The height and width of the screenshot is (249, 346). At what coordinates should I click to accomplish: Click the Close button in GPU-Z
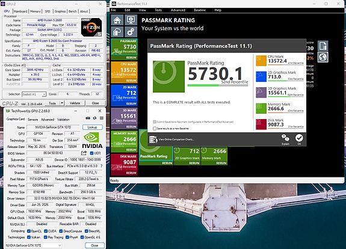coord(94,245)
